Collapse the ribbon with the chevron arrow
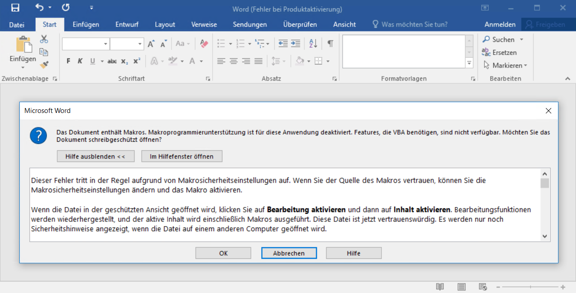 pyautogui.click(x=567, y=79)
